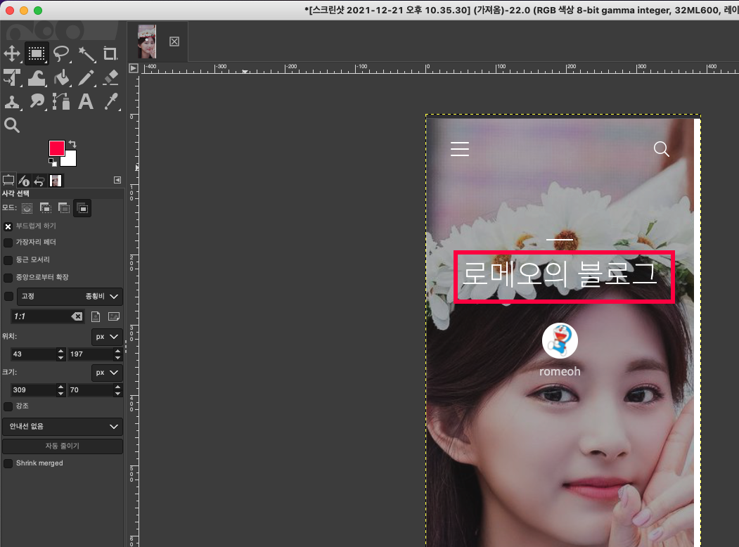Select the Bucket Fill tool
This screenshot has height=547, width=739.
61,78
